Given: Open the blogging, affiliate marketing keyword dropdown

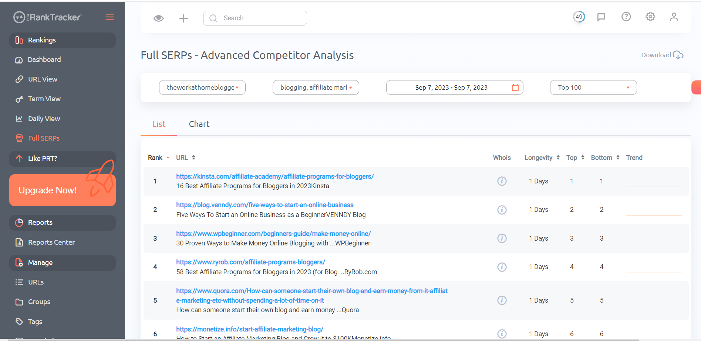Looking at the screenshot, I should pyautogui.click(x=316, y=87).
